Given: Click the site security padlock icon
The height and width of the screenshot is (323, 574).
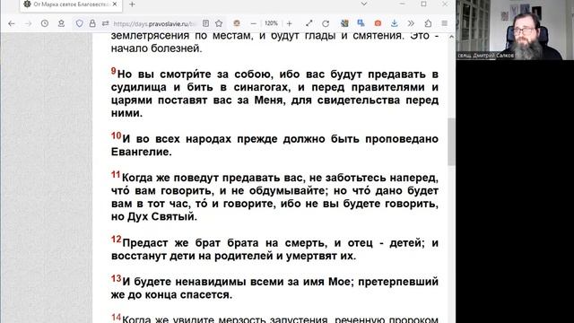Looking at the screenshot, I should (x=92, y=23).
